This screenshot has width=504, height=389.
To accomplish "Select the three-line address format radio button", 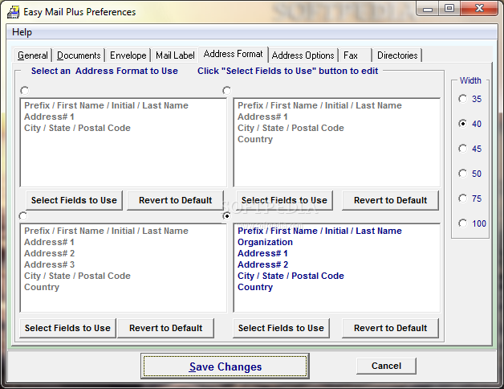I will click(24, 91).
